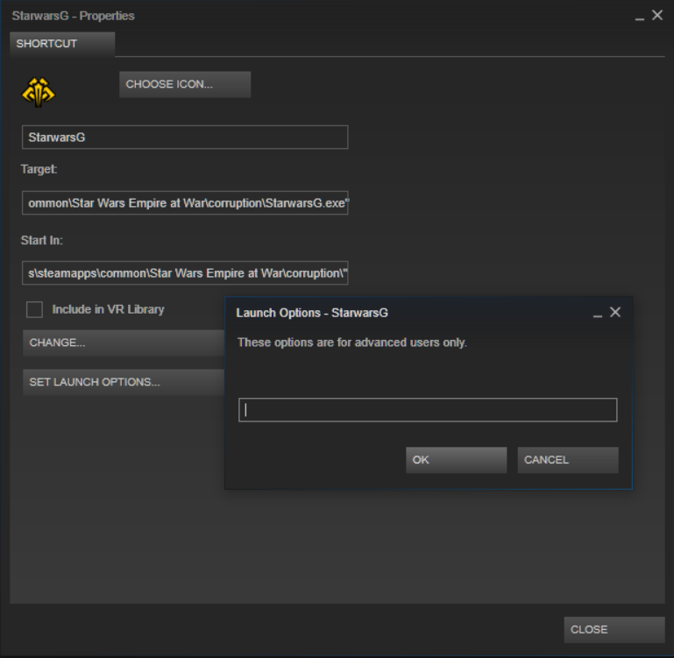Screen dimensions: 674x658
Task: Open the Choose Icon dialog
Action: coord(185,84)
